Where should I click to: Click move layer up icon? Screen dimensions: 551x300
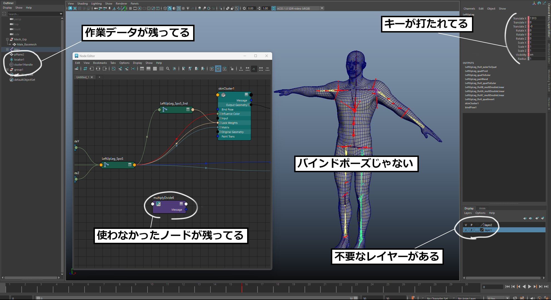pyautogui.click(x=525, y=218)
